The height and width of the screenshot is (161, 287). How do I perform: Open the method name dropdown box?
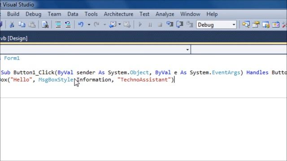(x=239, y=50)
